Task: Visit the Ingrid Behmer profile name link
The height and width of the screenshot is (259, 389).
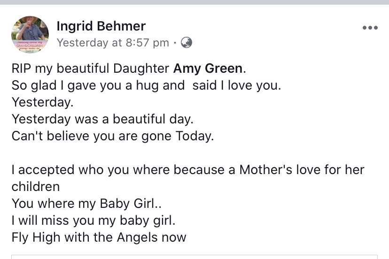Action: click(101, 26)
